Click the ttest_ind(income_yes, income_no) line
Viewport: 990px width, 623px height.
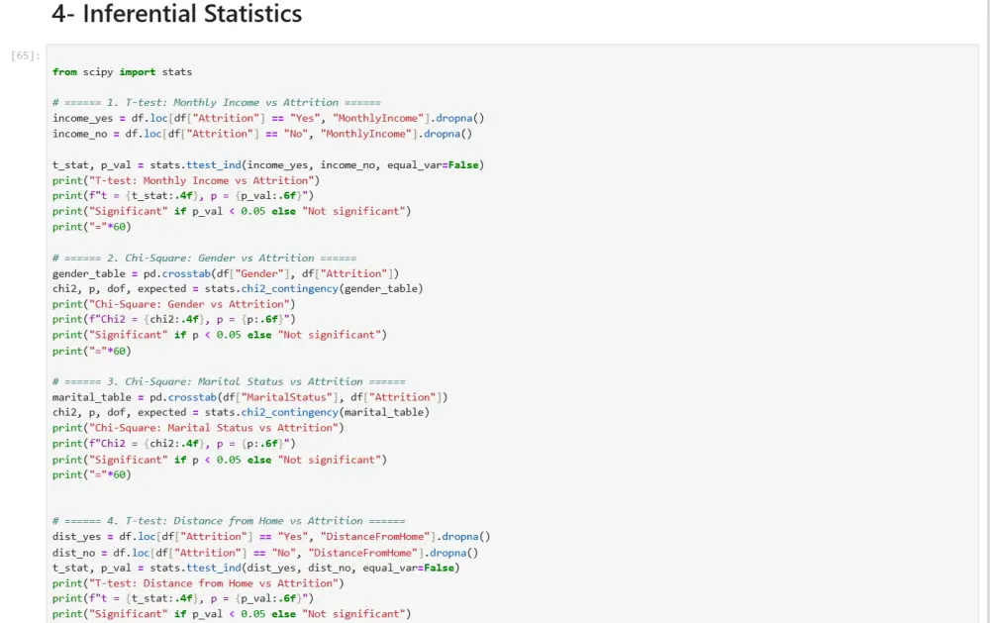coord(268,164)
